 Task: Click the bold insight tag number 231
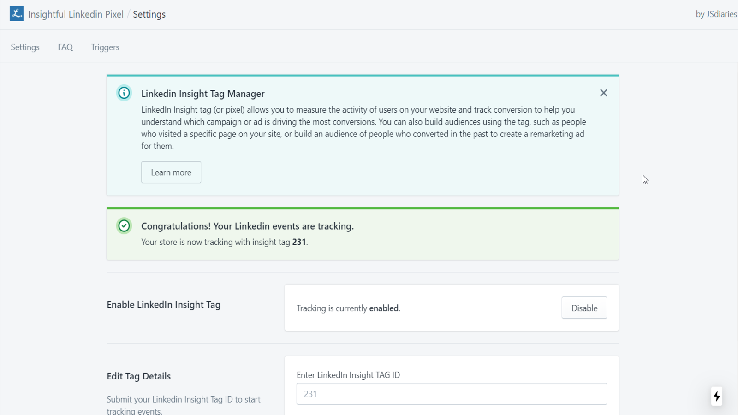click(299, 242)
